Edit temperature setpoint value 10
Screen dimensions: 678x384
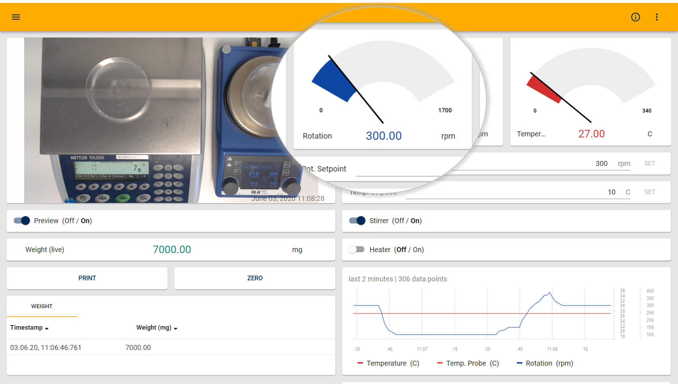click(x=611, y=192)
